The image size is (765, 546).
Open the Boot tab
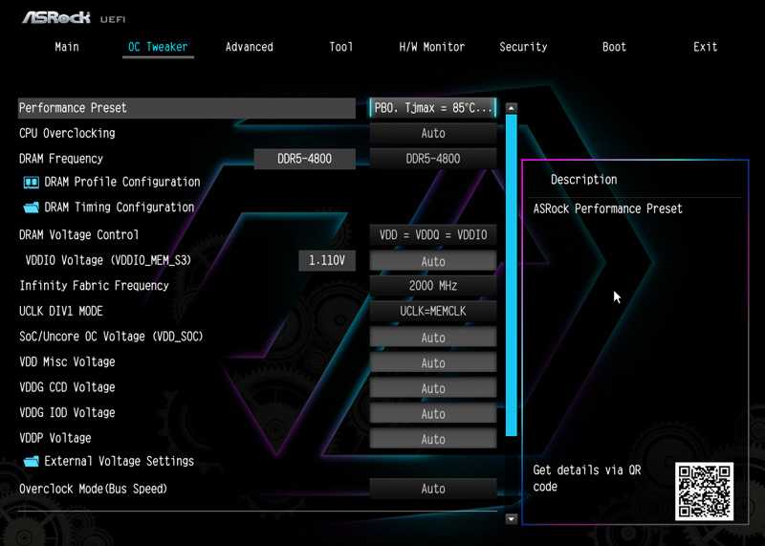tap(614, 47)
